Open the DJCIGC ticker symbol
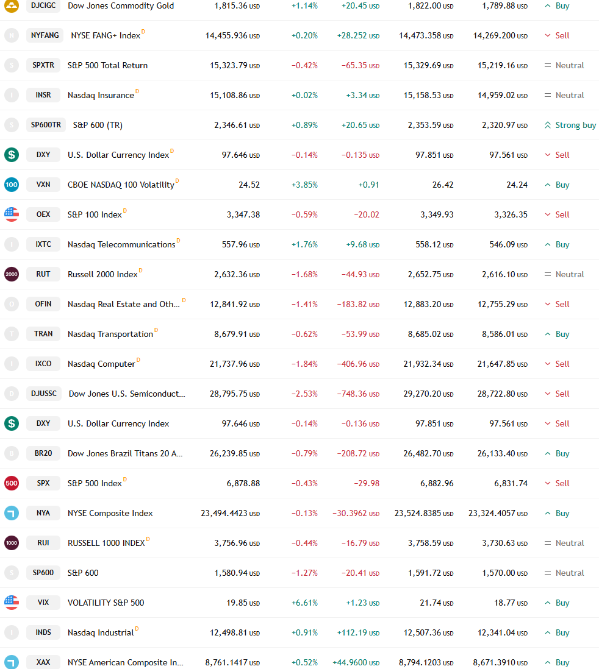599x669 pixels. (x=43, y=5)
